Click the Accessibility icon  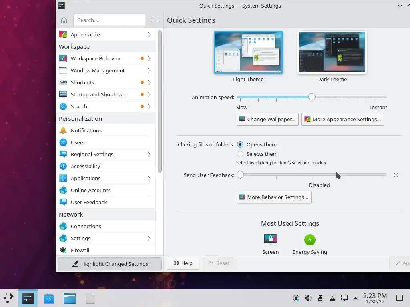[x=63, y=166]
